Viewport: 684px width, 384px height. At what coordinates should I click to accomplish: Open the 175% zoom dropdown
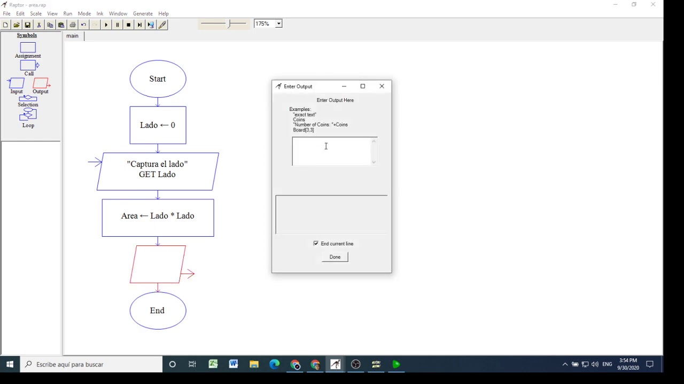tap(278, 23)
